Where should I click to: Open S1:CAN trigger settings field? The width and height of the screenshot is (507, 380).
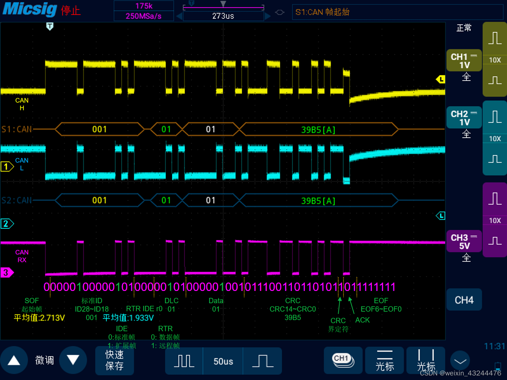point(398,12)
